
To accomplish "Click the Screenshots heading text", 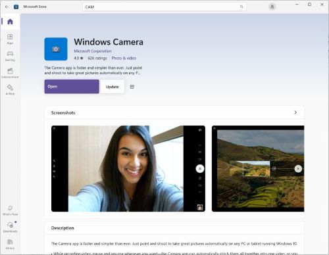I will click(63, 112).
